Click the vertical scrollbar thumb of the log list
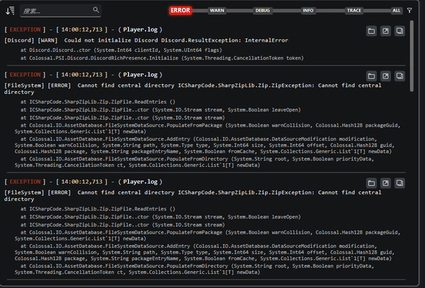 pos(412,56)
